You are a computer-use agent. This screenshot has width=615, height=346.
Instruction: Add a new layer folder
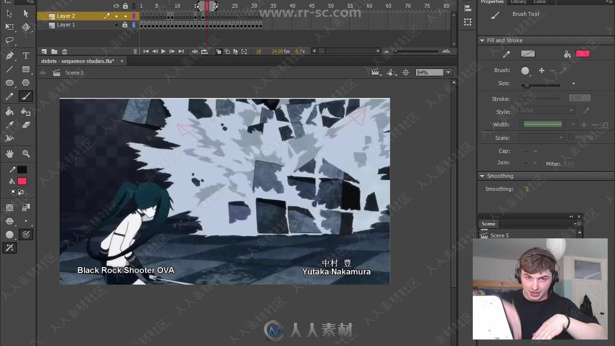coord(54,51)
